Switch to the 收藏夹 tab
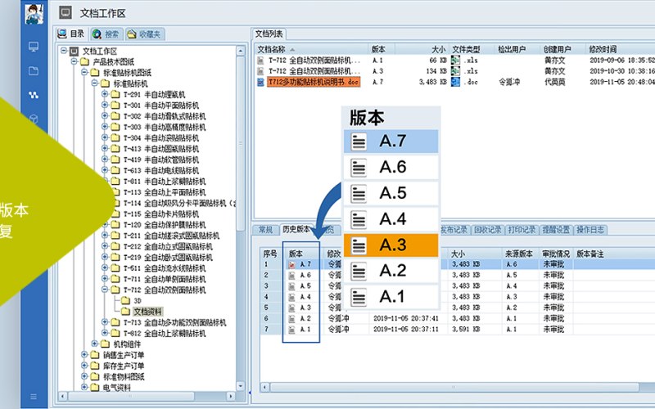Image resolution: width=655 pixels, height=409 pixels. pos(145,34)
